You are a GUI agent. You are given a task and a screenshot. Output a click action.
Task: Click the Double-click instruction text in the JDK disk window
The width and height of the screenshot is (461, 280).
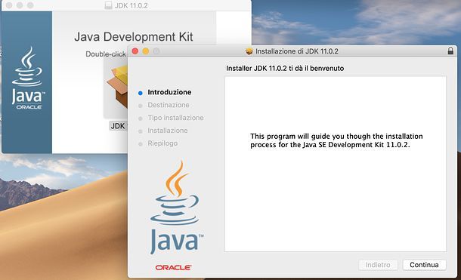click(106, 54)
